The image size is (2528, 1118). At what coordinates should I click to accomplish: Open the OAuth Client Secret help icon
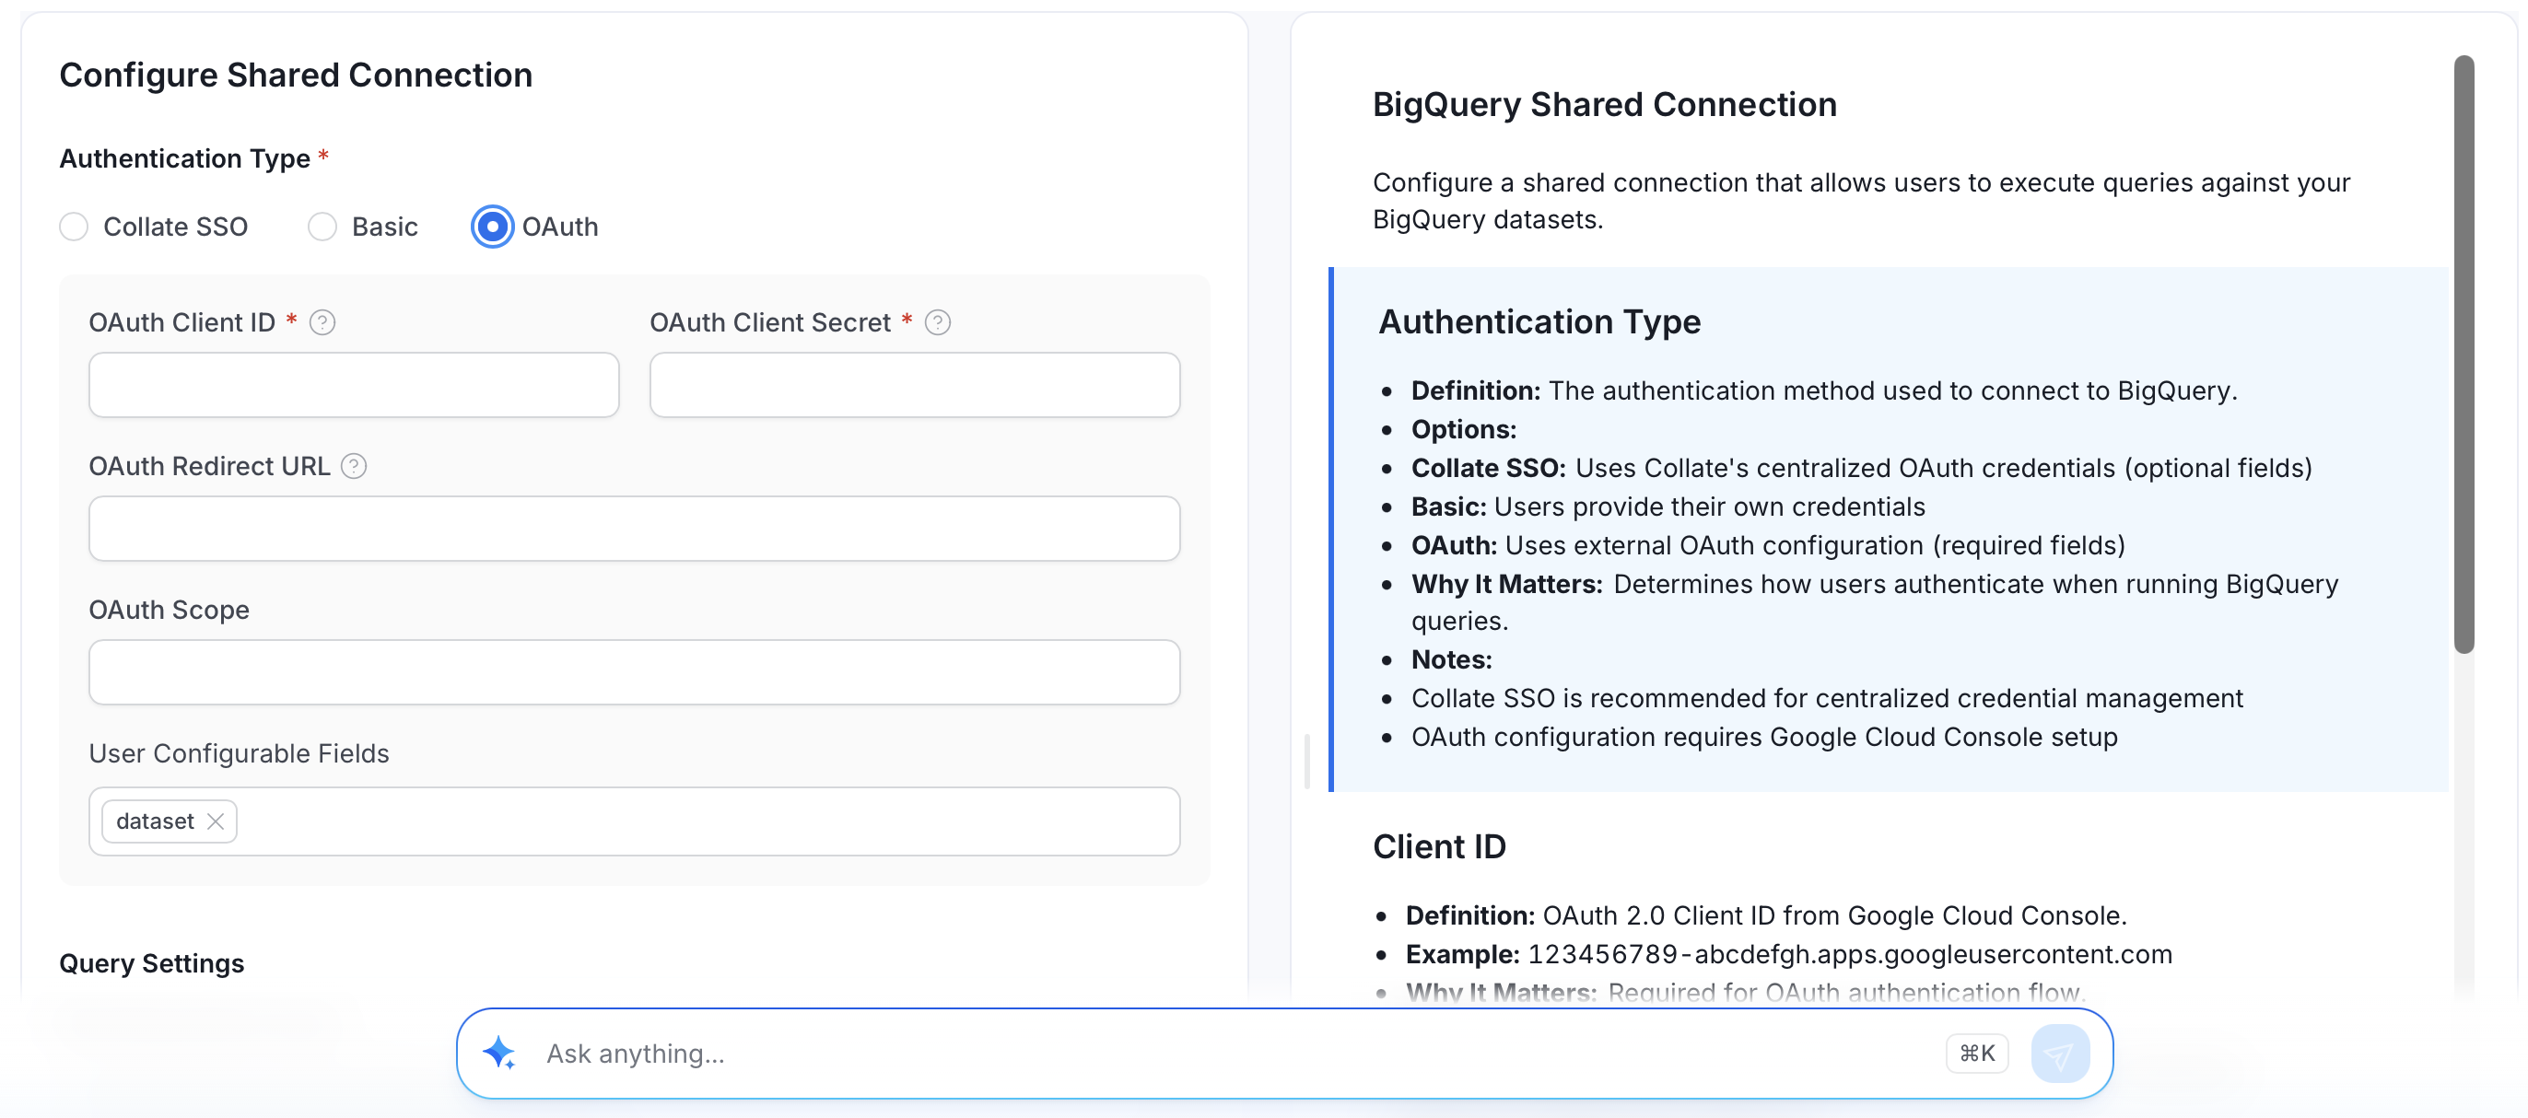click(937, 322)
